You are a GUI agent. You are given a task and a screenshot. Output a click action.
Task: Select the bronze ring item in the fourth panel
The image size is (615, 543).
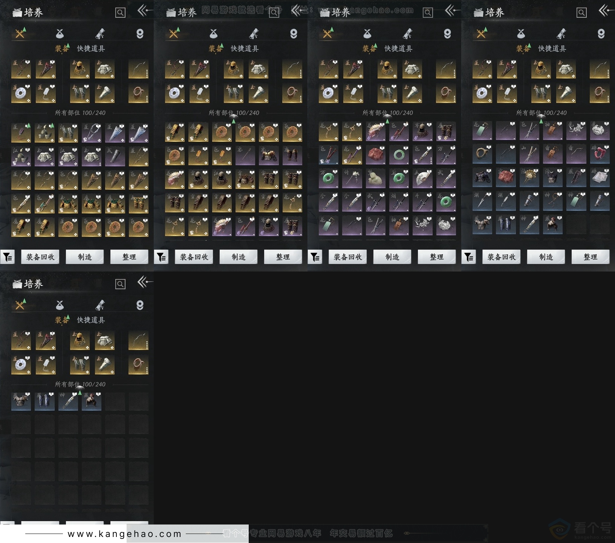(x=482, y=154)
